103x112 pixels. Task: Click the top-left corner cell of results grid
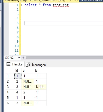(10, 71)
